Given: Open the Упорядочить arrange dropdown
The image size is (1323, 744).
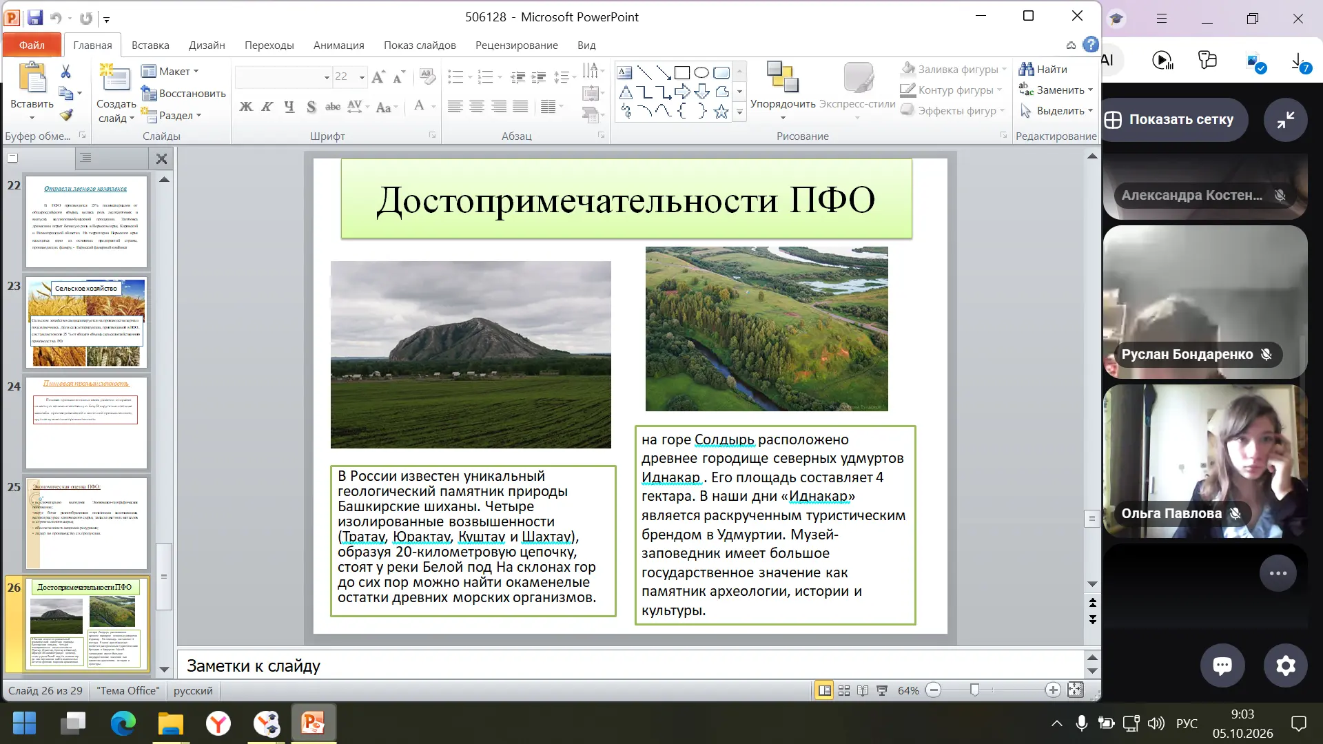Looking at the screenshot, I should 783,92.
